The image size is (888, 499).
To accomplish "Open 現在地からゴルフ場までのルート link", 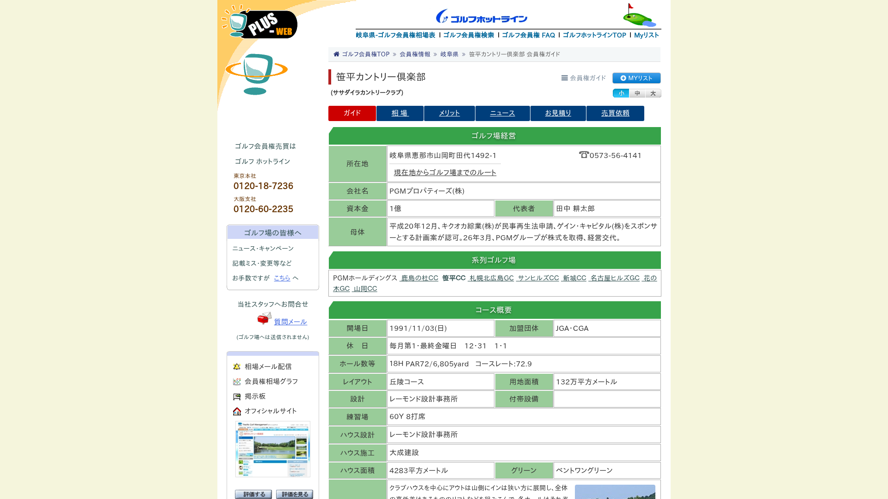I will (445, 172).
